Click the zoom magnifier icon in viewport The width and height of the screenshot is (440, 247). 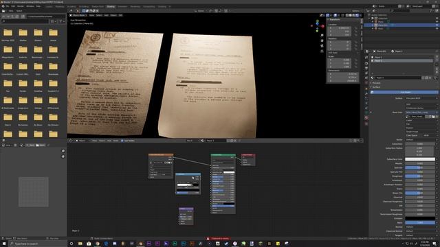(322, 35)
